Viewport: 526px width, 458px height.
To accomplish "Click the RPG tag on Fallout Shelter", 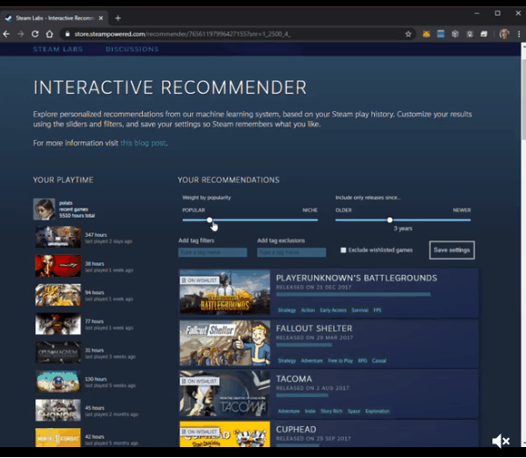I will [362, 361].
